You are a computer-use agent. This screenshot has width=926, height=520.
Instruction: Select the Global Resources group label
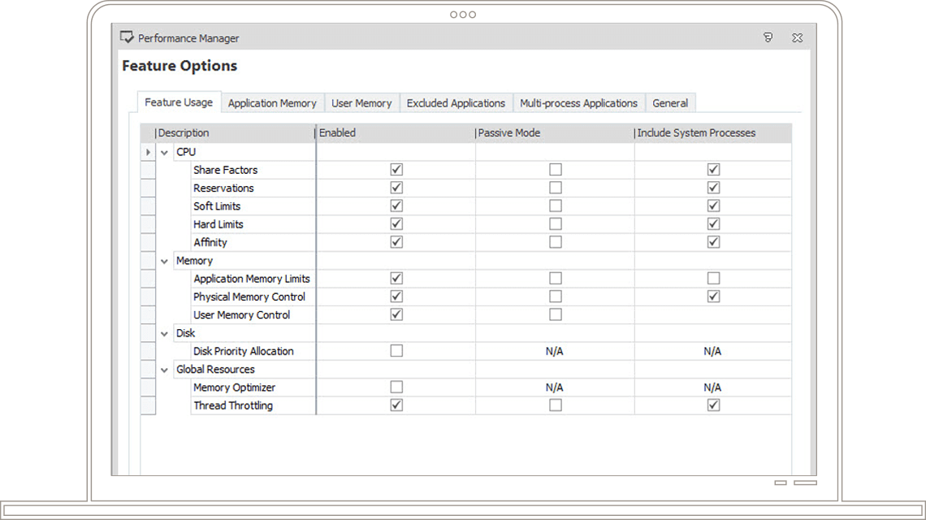point(215,370)
